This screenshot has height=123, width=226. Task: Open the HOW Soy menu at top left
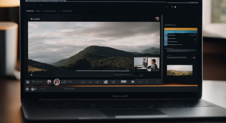pos(30,11)
